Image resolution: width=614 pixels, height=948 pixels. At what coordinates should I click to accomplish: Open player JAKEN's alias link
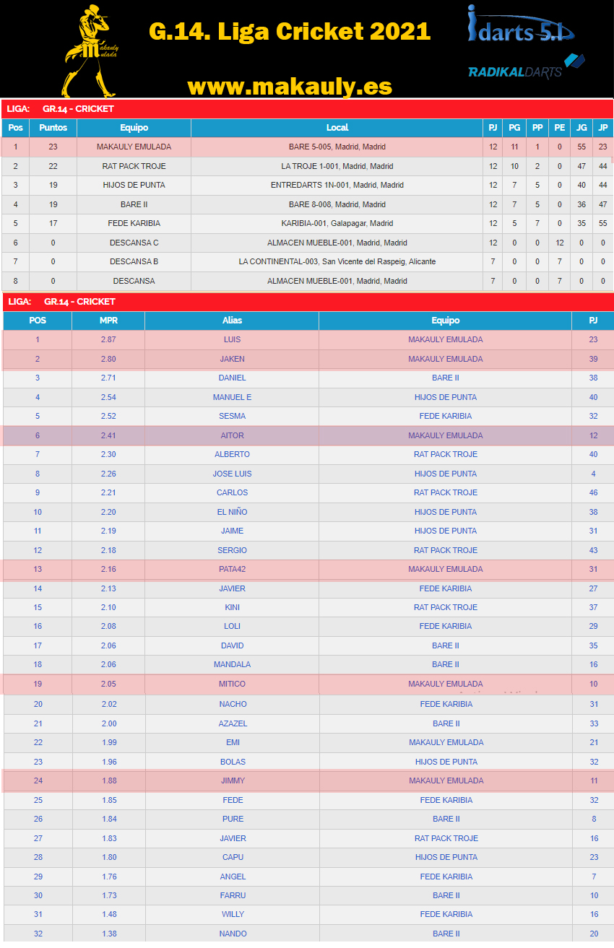pyautogui.click(x=232, y=359)
